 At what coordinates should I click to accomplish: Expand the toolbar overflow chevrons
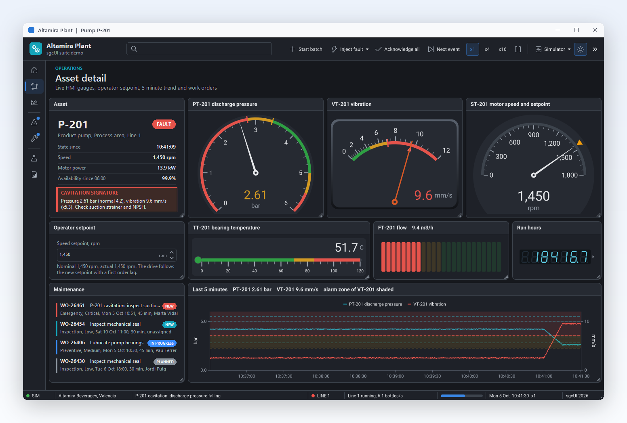click(x=595, y=49)
